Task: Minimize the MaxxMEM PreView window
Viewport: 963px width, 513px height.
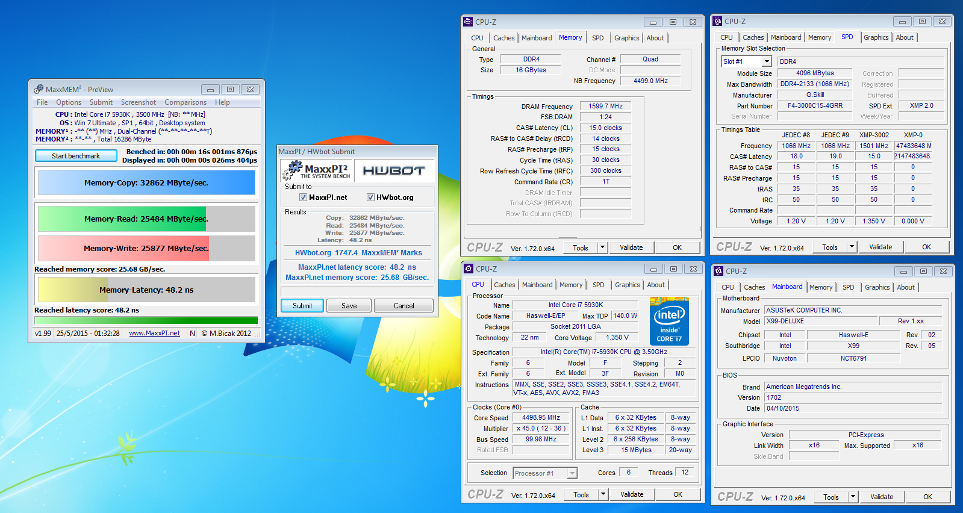Action: coord(210,89)
